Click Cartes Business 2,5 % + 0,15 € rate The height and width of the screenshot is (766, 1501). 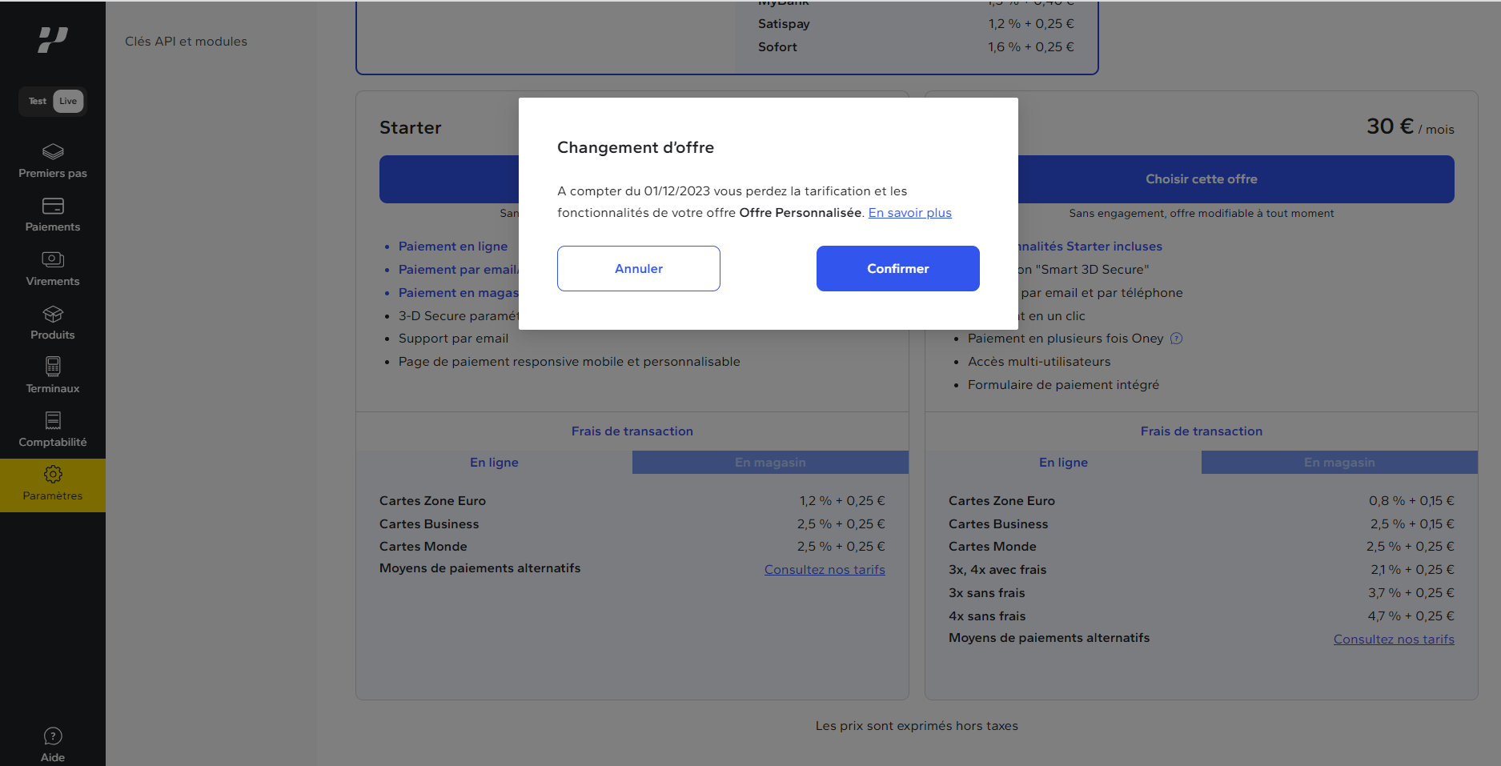[1412, 524]
